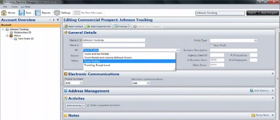The height and width of the screenshot is (120, 280).
Task: Click the Agency Client ID field
Action: point(217,55)
